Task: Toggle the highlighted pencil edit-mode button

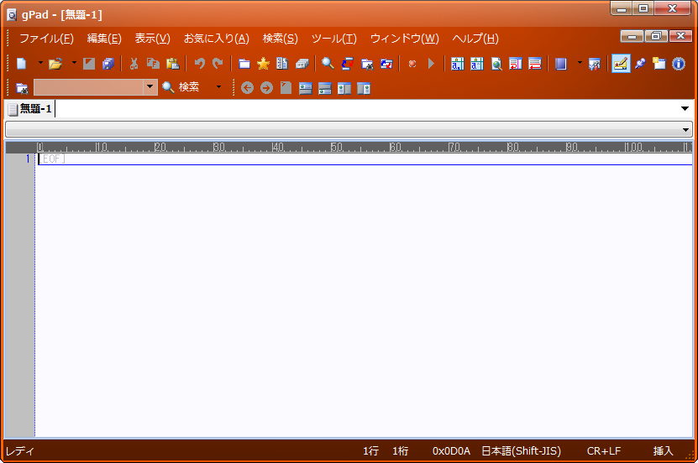Action: click(621, 64)
